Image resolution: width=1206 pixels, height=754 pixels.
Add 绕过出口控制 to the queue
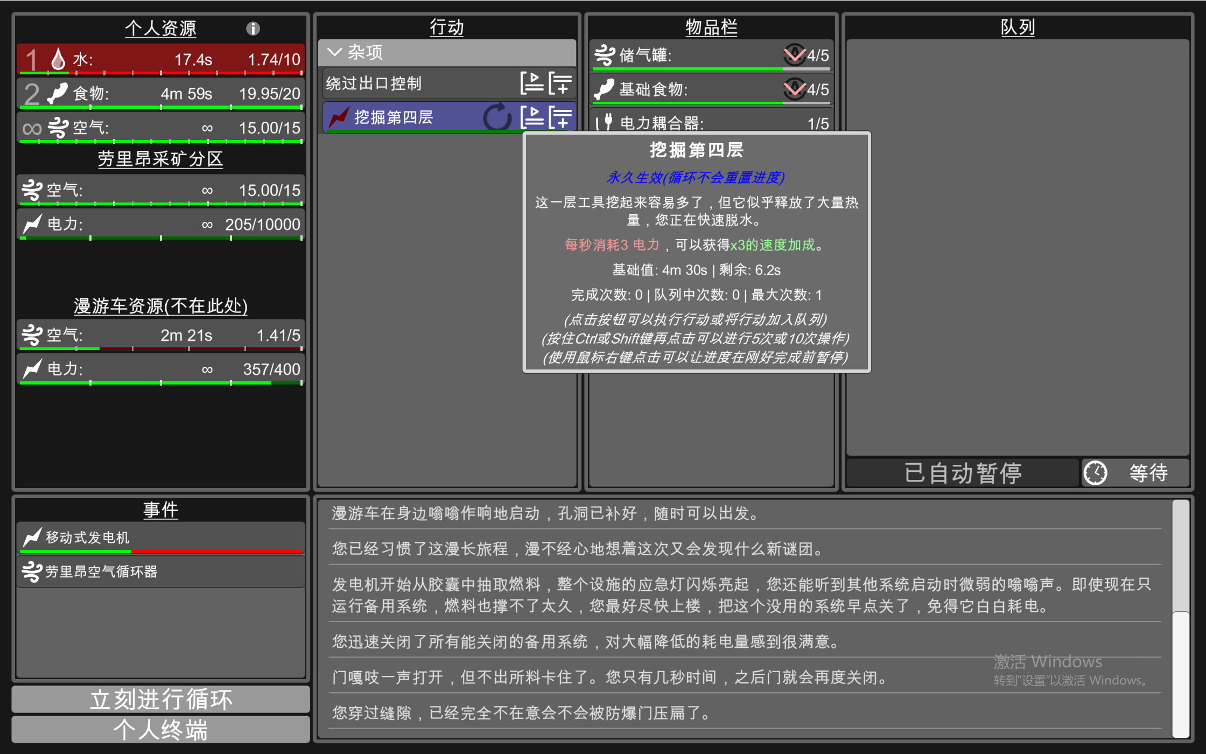point(560,83)
